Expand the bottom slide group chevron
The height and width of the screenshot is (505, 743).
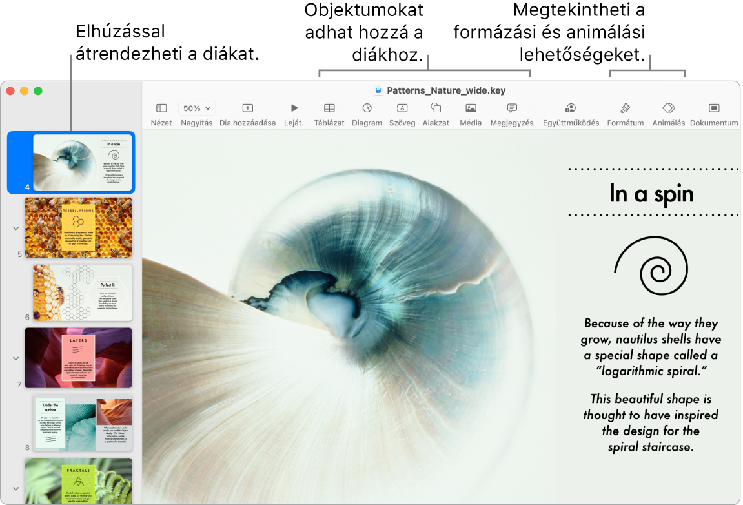pos(14,488)
